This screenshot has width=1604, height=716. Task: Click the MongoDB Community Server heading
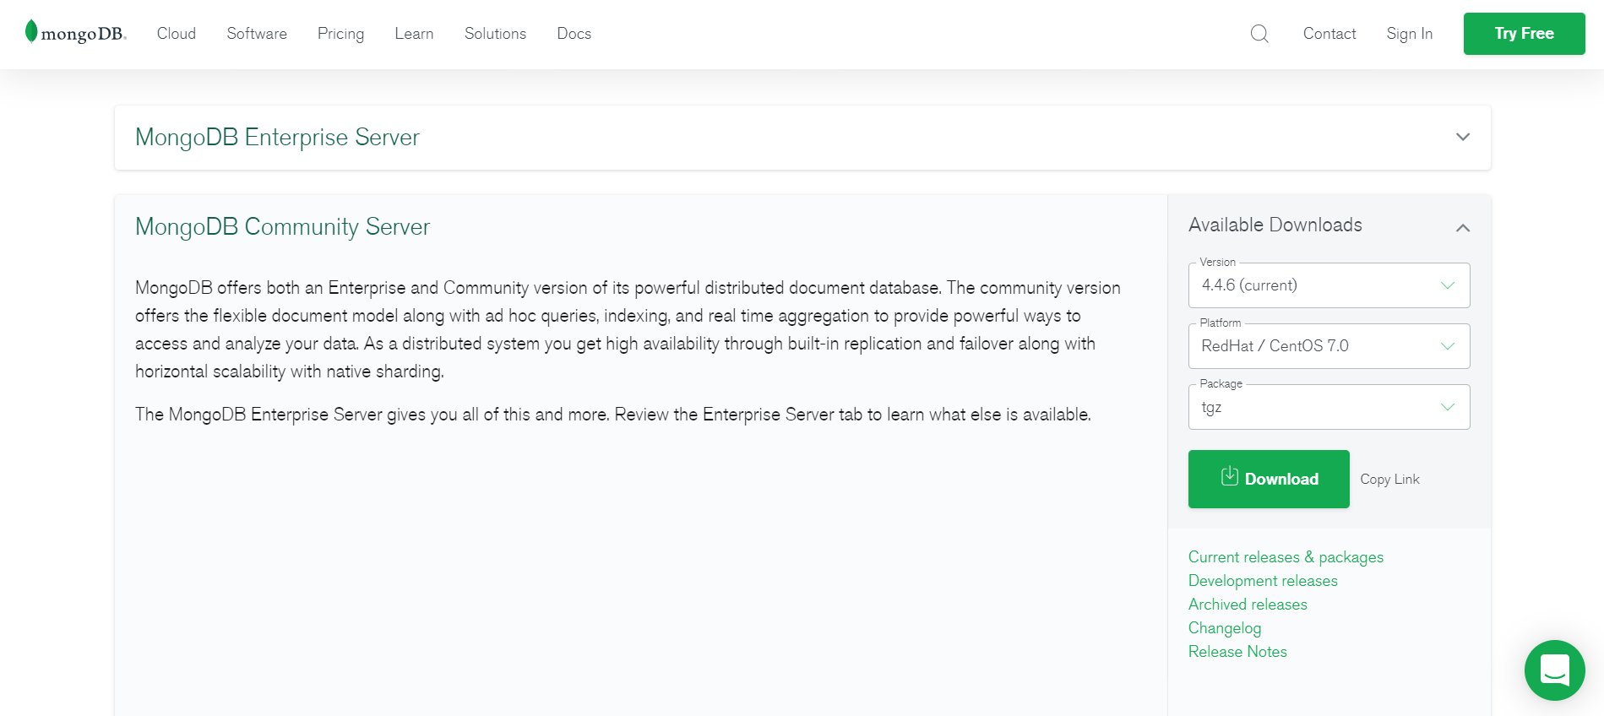click(x=282, y=226)
